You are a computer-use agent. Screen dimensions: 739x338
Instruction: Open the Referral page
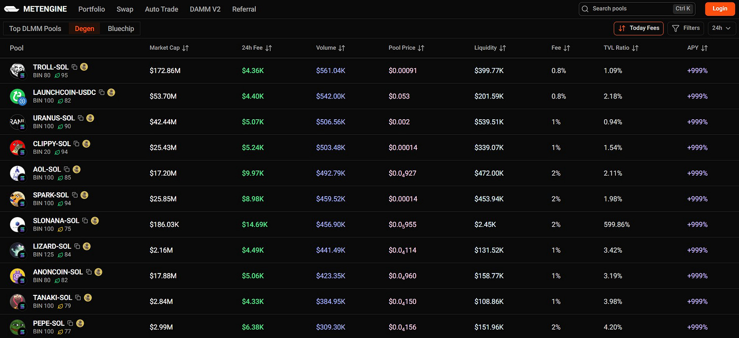pyautogui.click(x=244, y=9)
